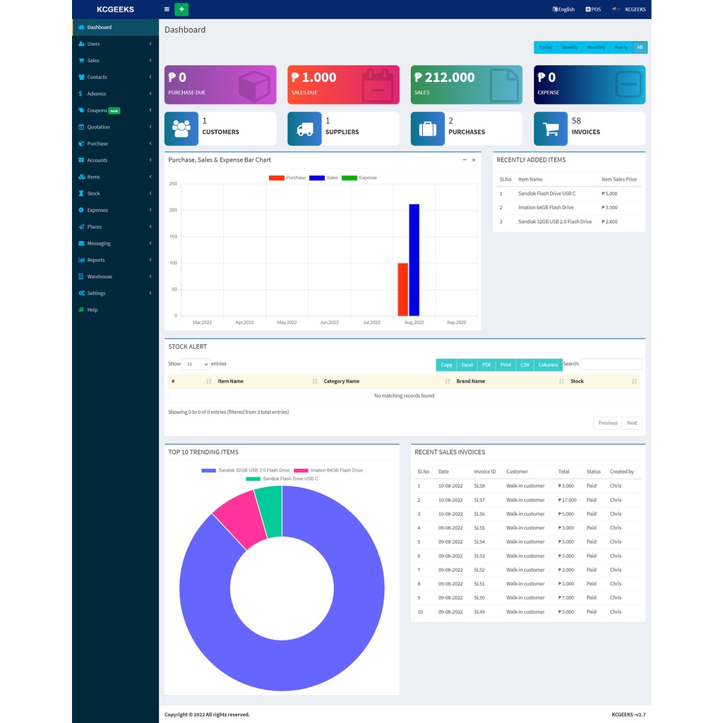
Task: Click the Messaging envelope icon in the sidebar
Action: coord(83,243)
